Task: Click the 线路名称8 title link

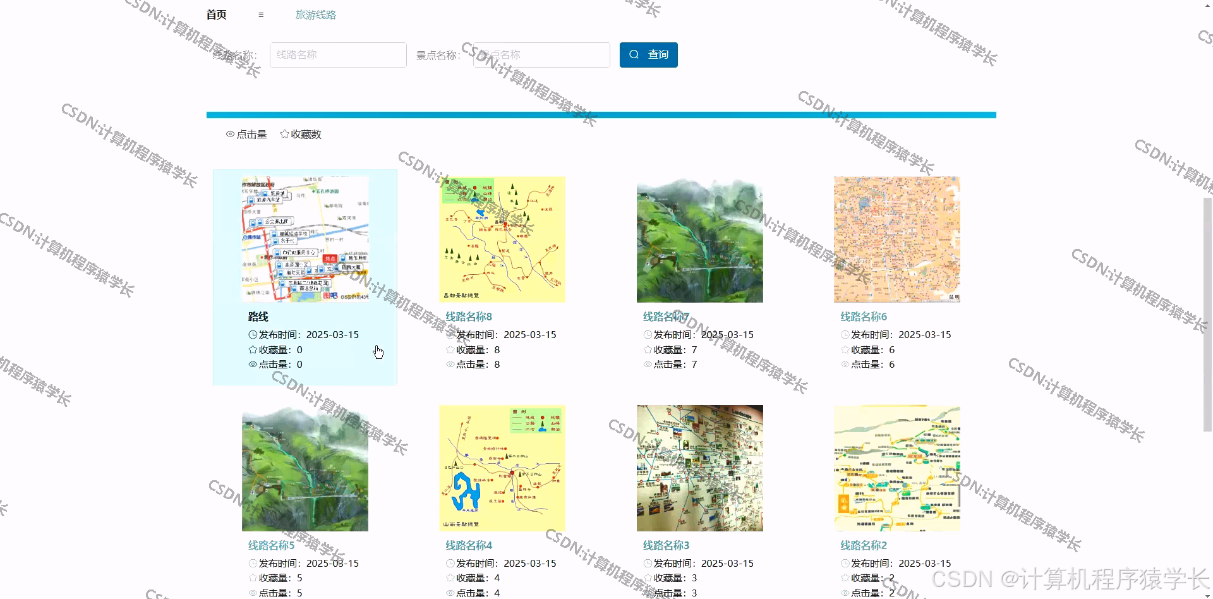Action: point(469,317)
